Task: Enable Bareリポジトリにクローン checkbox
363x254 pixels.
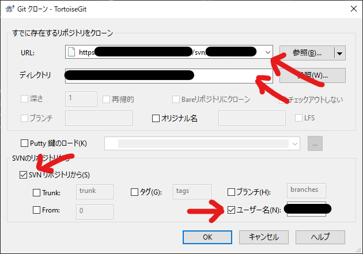Action: point(176,100)
